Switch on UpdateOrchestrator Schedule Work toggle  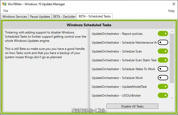(163, 78)
